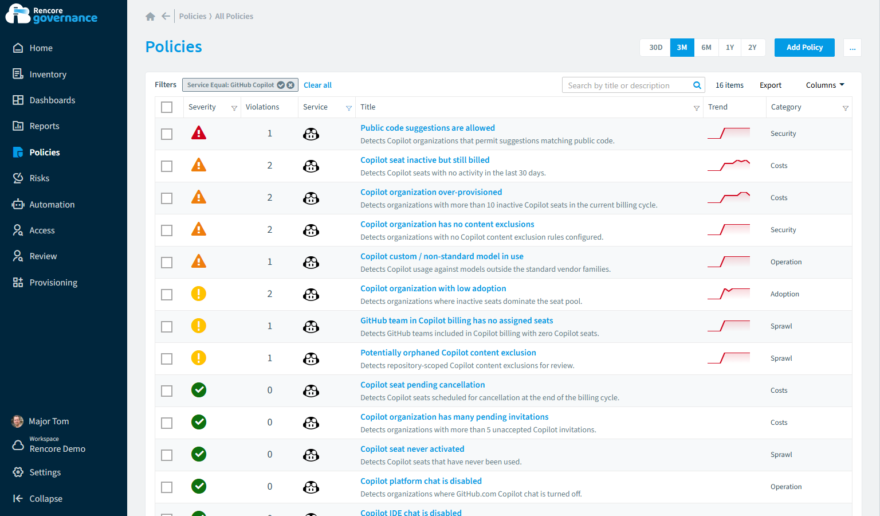Open the Major Tom user profile
The width and height of the screenshot is (880, 516).
40,421
